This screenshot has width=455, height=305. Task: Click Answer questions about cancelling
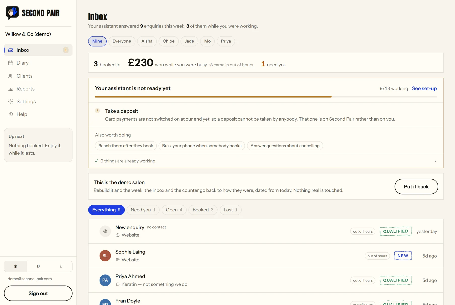pos(285,146)
